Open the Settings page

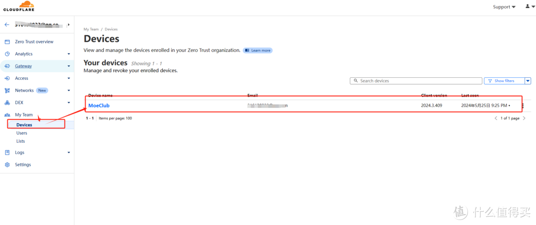coord(23,165)
